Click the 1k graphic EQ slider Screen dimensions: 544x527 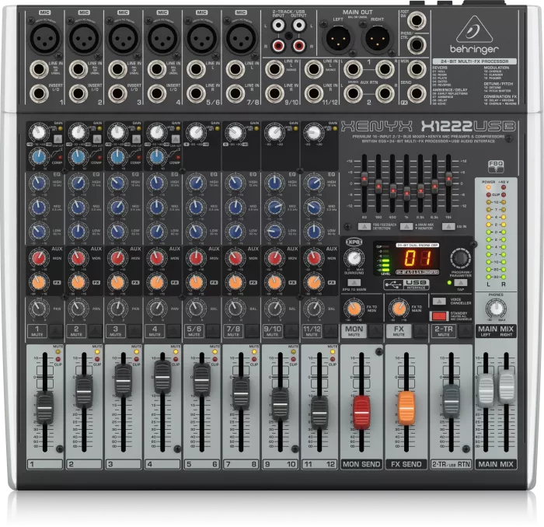click(406, 194)
